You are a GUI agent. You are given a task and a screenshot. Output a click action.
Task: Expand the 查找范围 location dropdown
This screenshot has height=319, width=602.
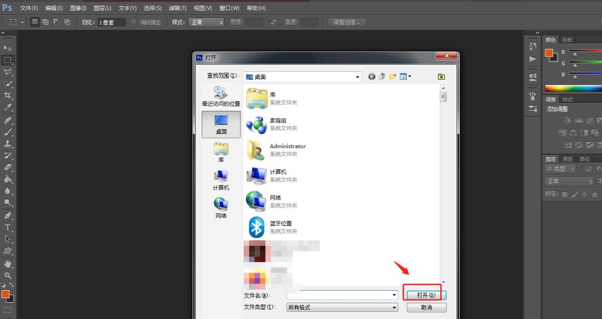pyautogui.click(x=358, y=77)
